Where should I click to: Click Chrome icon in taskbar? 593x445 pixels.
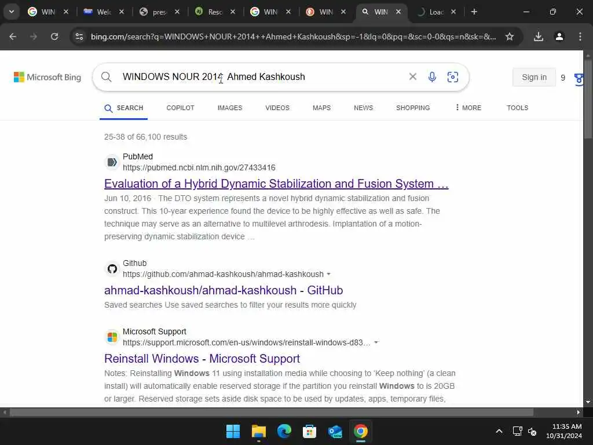(x=360, y=431)
